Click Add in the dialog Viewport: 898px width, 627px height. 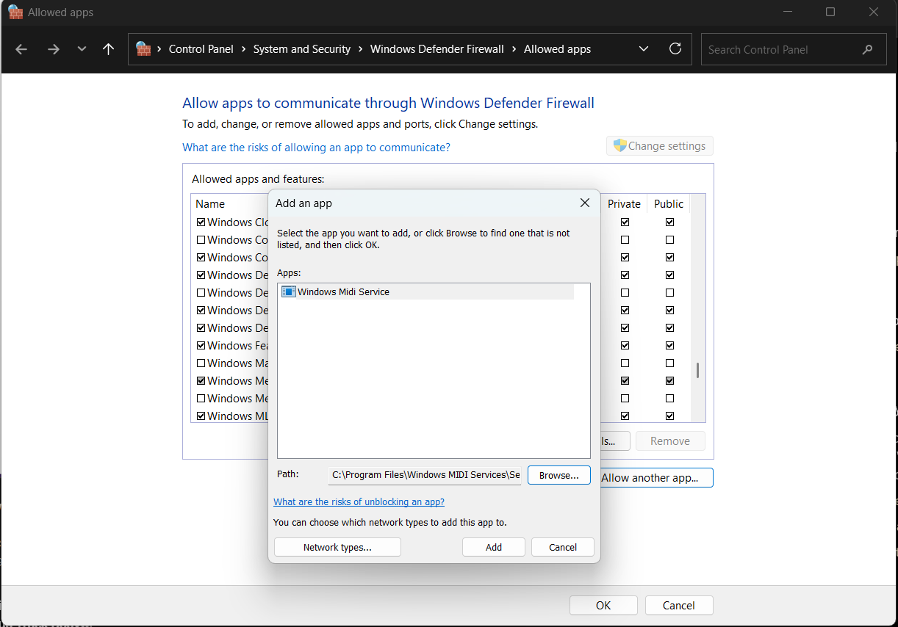[494, 547]
